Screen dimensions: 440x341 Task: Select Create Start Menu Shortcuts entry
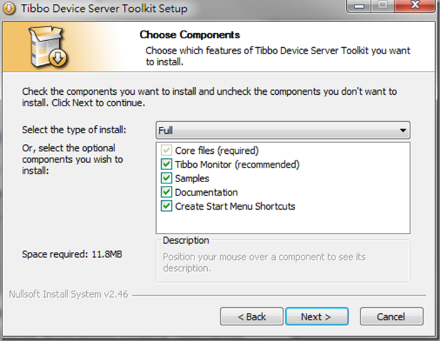(x=235, y=207)
